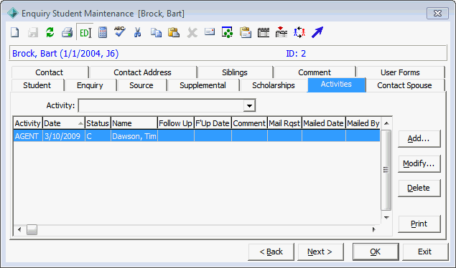Open the Supplemental tab
The width and height of the screenshot is (456, 268).
(203, 85)
